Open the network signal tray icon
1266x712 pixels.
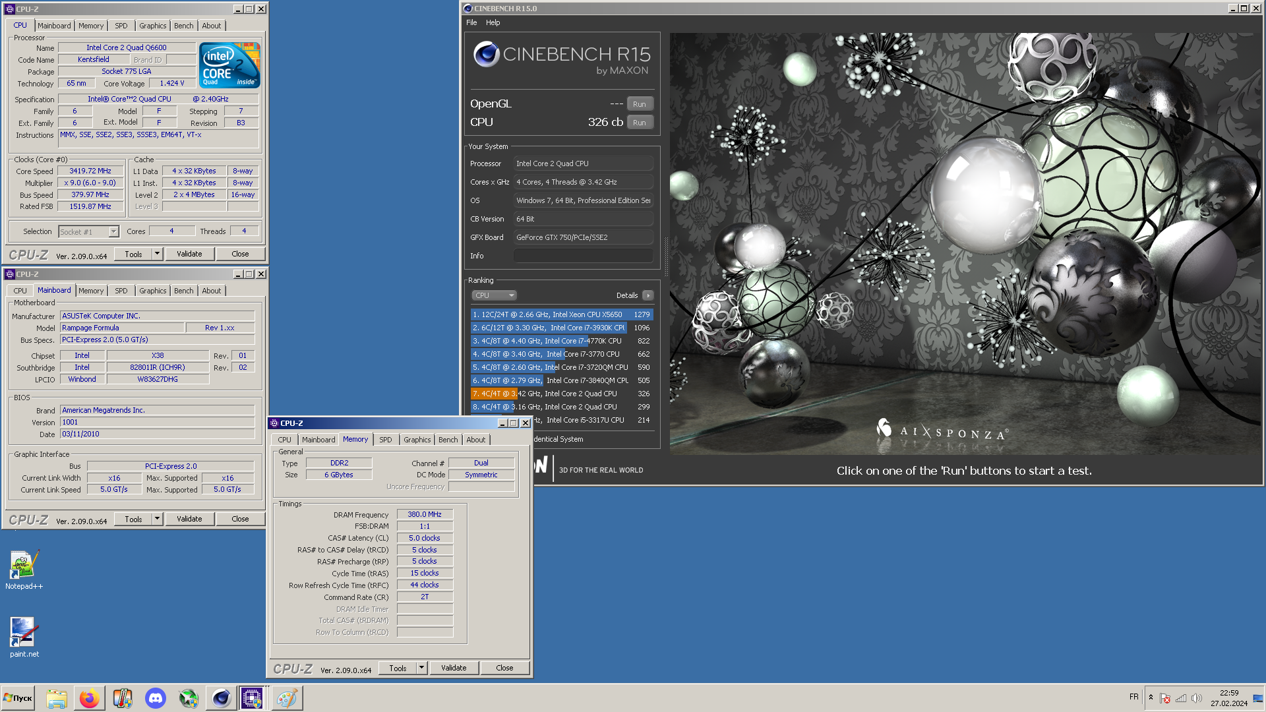[x=1181, y=698]
